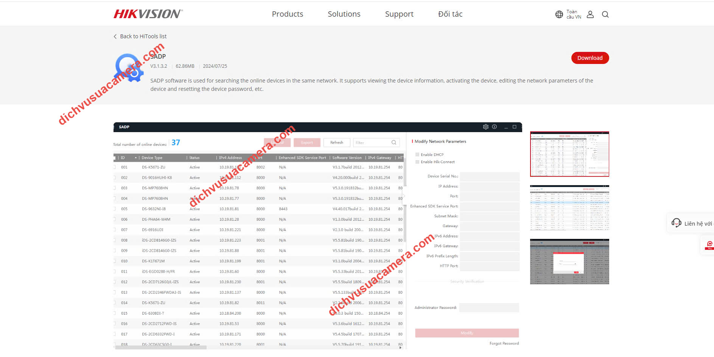
Task: Click the back chevron to HiTools list
Action: [x=115, y=36]
